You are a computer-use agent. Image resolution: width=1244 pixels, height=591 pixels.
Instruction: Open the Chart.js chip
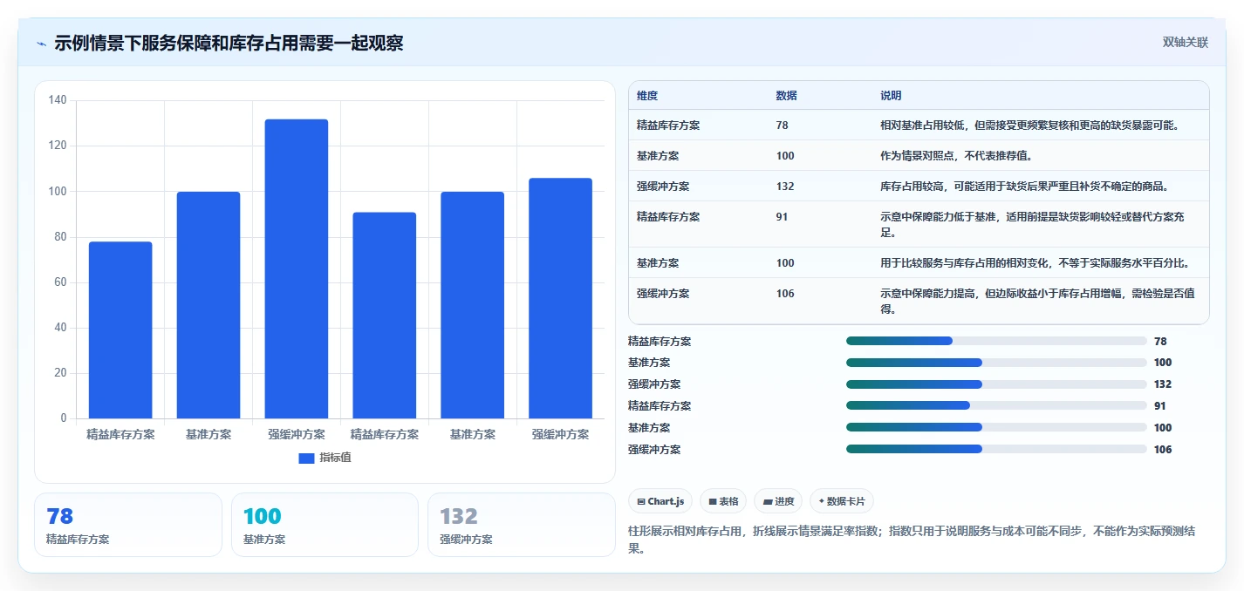(660, 501)
